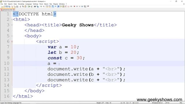Click the Synchronize Horizontal Scrolling icon

point(49,6)
